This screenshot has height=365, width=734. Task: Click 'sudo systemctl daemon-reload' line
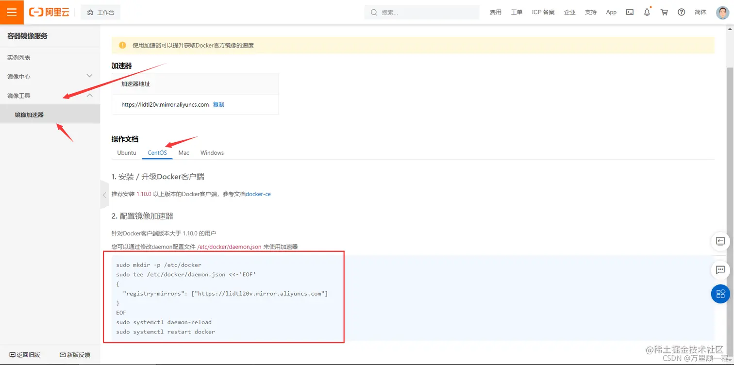pyautogui.click(x=164, y=322)
